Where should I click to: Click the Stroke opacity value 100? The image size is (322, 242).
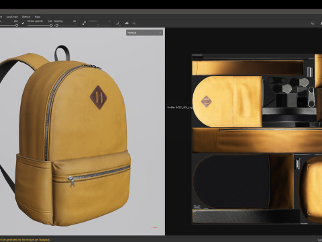point(50,22)
